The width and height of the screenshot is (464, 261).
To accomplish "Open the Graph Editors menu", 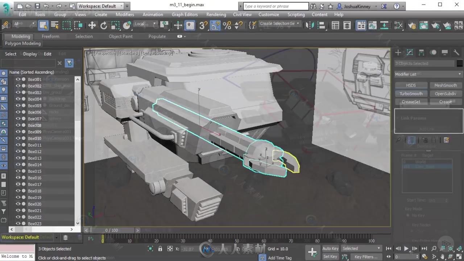I will (185, 14).
